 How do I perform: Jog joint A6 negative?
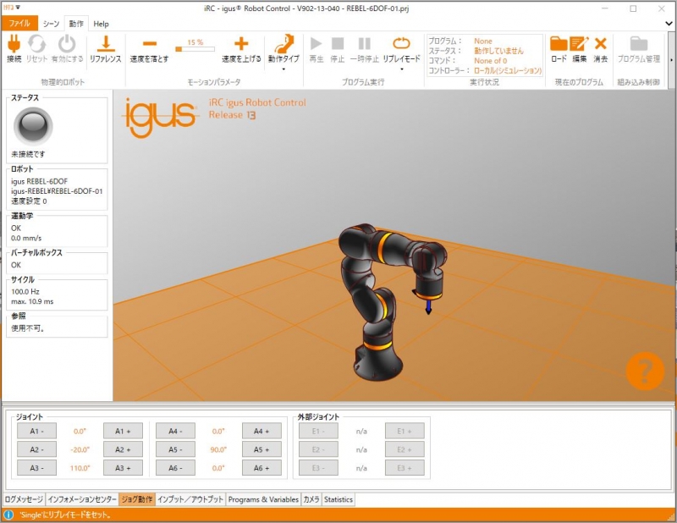[x=175, y=468]
